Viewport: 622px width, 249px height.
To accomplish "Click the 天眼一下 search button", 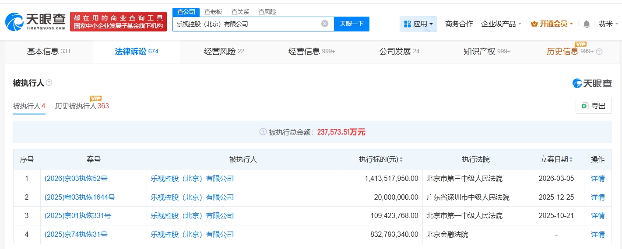I will tap(351, 24).
